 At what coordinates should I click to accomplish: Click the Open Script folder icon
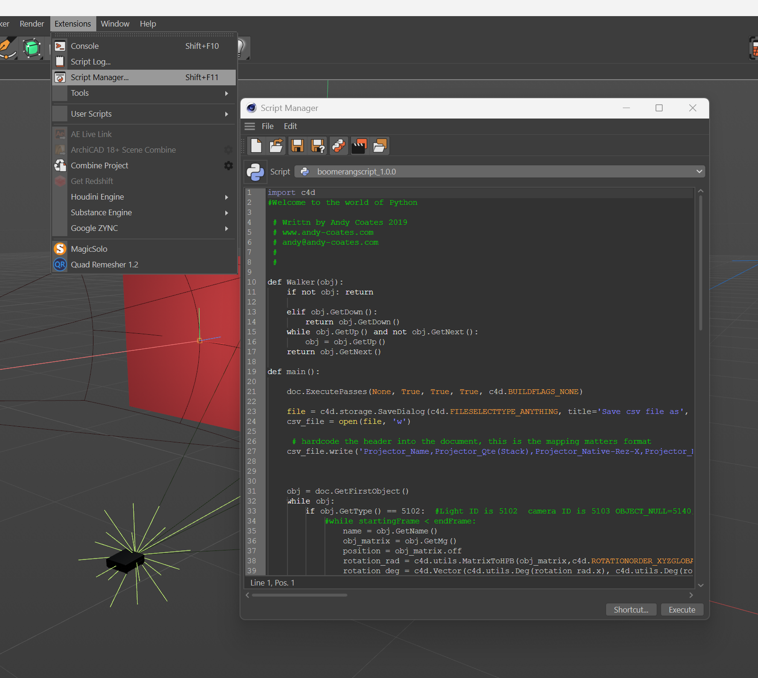277,146
